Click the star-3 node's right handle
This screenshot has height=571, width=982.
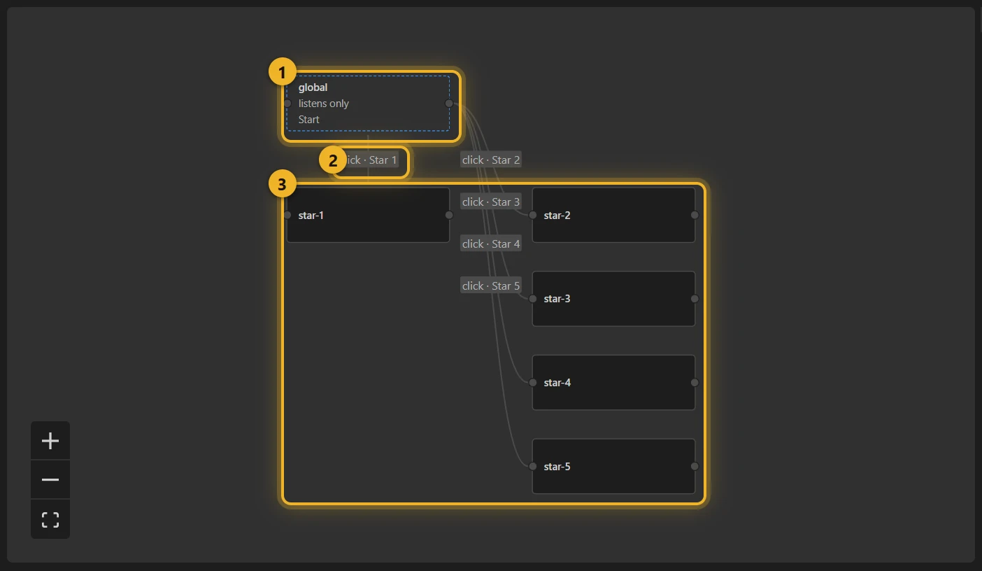pyautogui.click(x=695, y=299)
